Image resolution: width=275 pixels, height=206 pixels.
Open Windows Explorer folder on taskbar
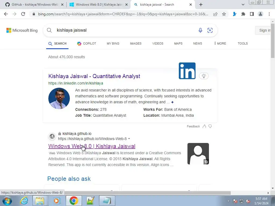tap(40, 201)
